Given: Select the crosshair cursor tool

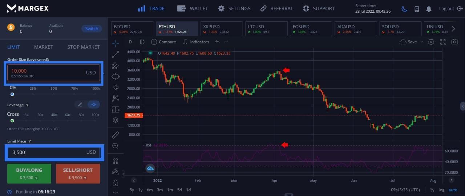Looking at the screenshot, I should [x=116, y=44].
